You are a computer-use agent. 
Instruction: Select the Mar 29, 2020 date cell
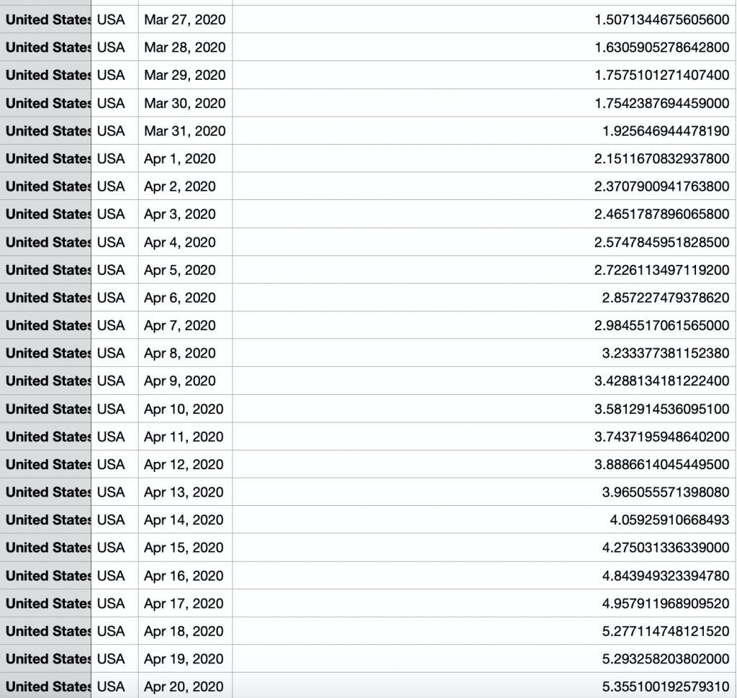[x=184, y=75]
